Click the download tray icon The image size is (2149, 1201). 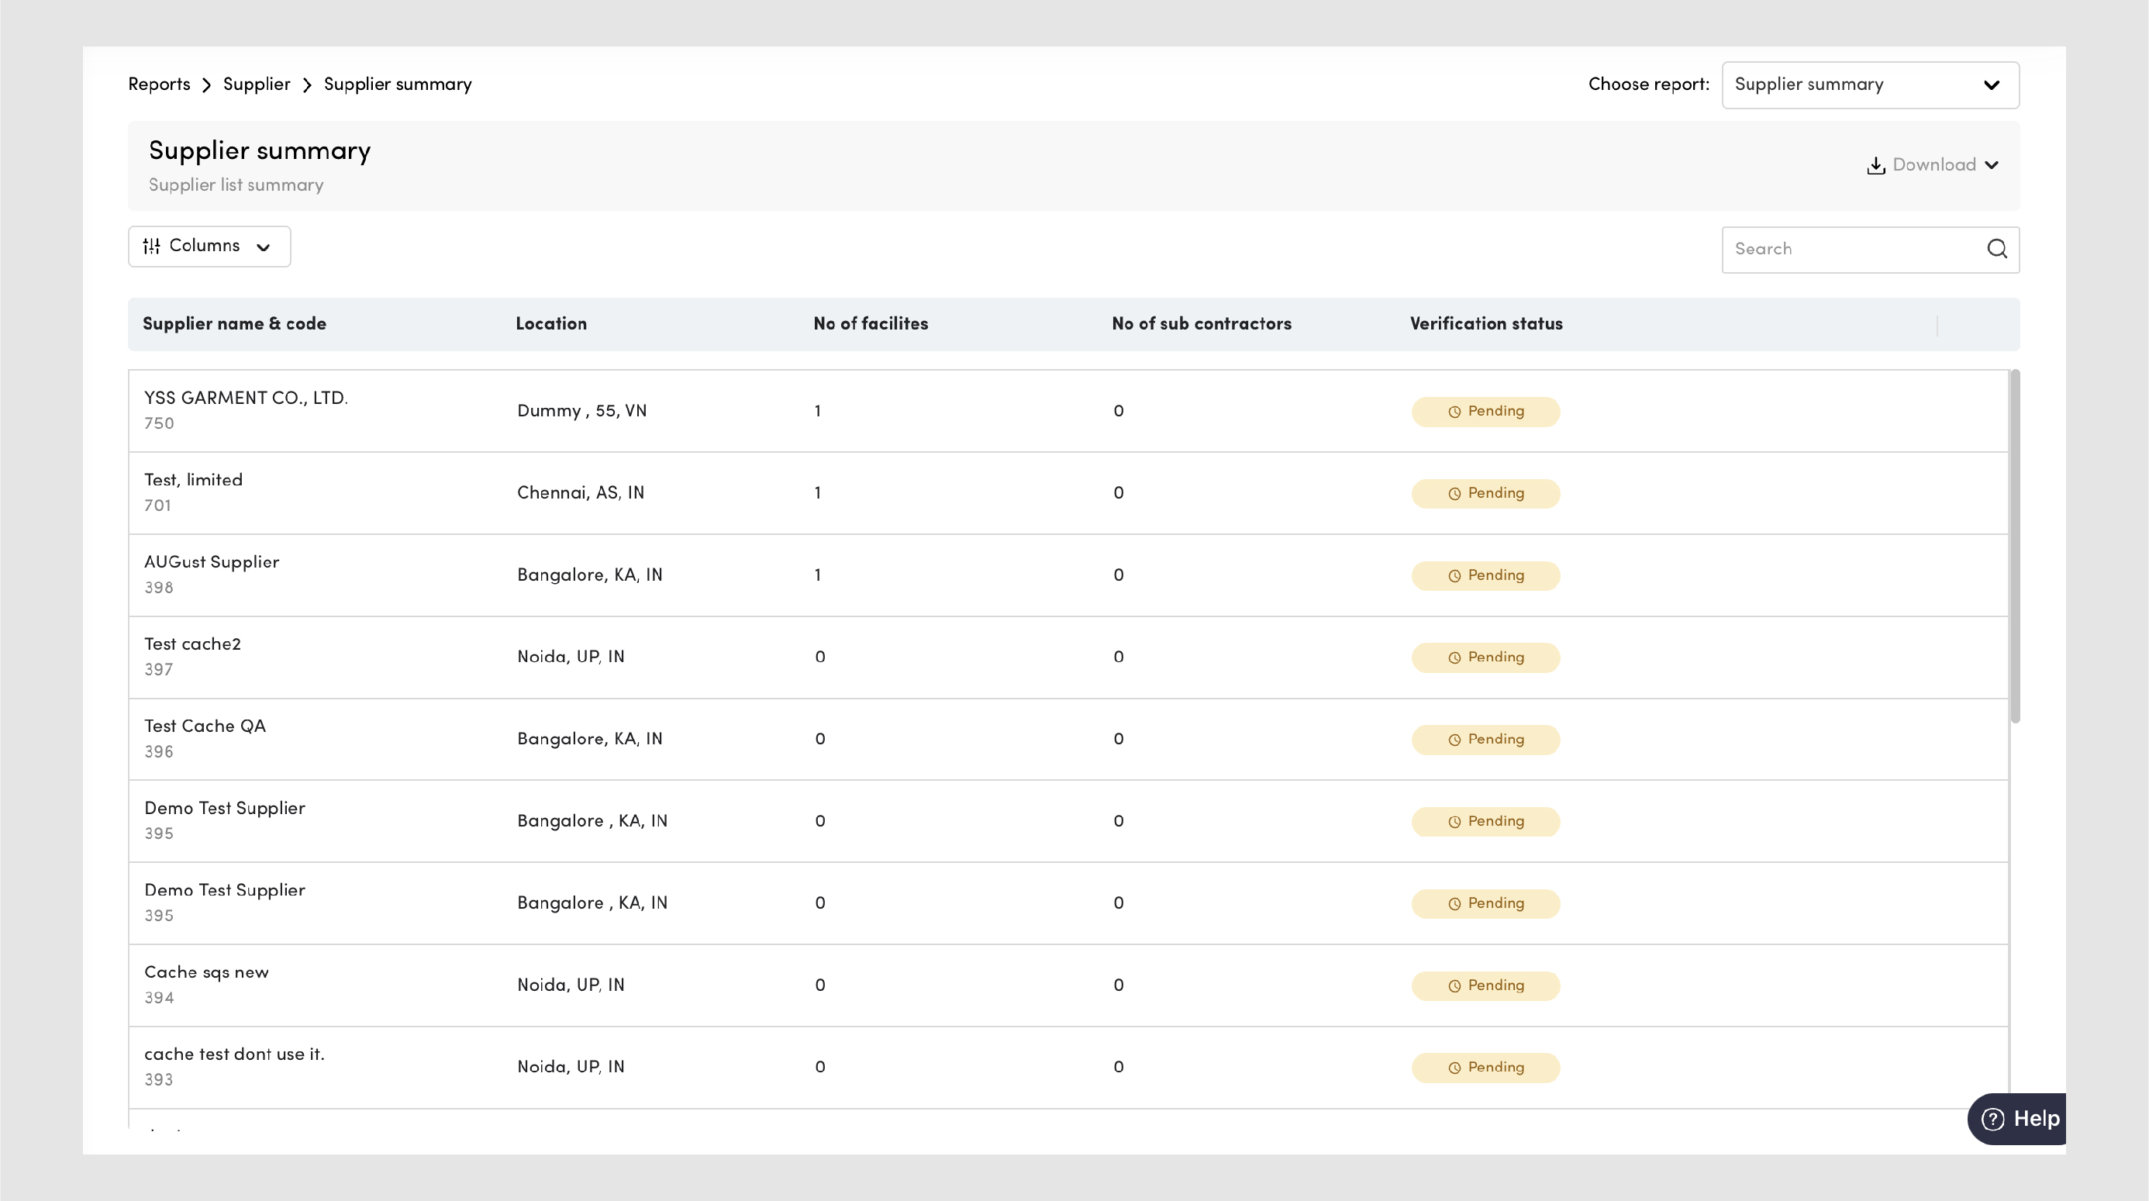click(1875, 165)
